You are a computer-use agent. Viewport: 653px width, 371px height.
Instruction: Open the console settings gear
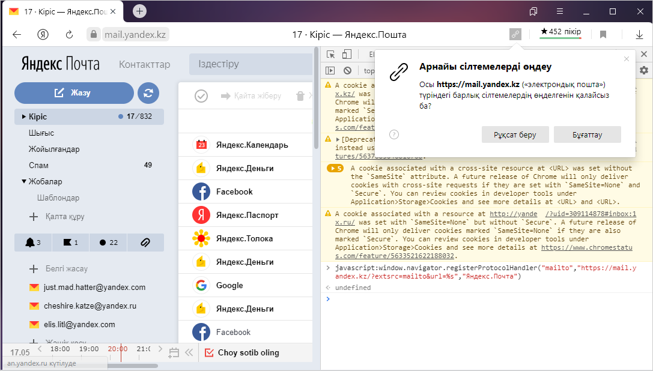(644, 70)
